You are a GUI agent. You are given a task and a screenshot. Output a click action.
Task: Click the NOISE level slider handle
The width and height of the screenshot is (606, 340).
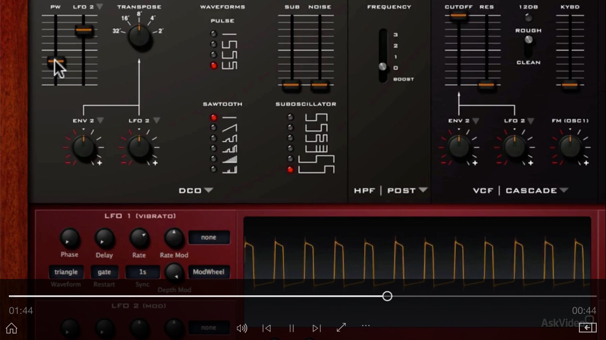click(320, 85)
